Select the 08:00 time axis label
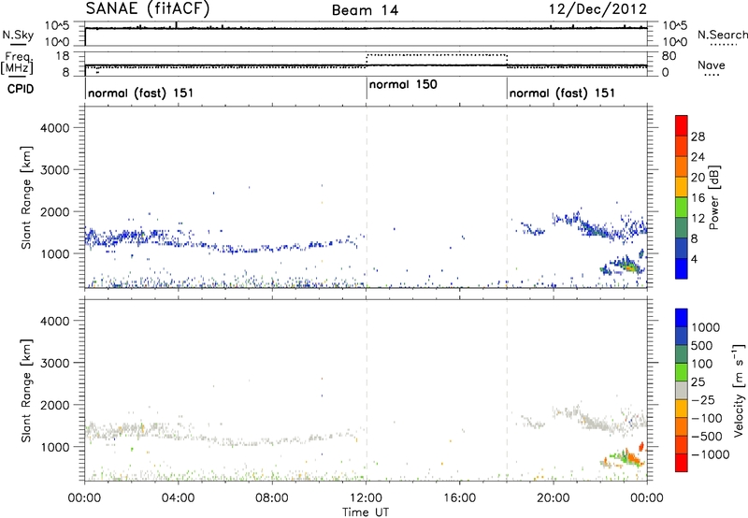The height and width of the screenshot is (518, 748). click(271, 498)
